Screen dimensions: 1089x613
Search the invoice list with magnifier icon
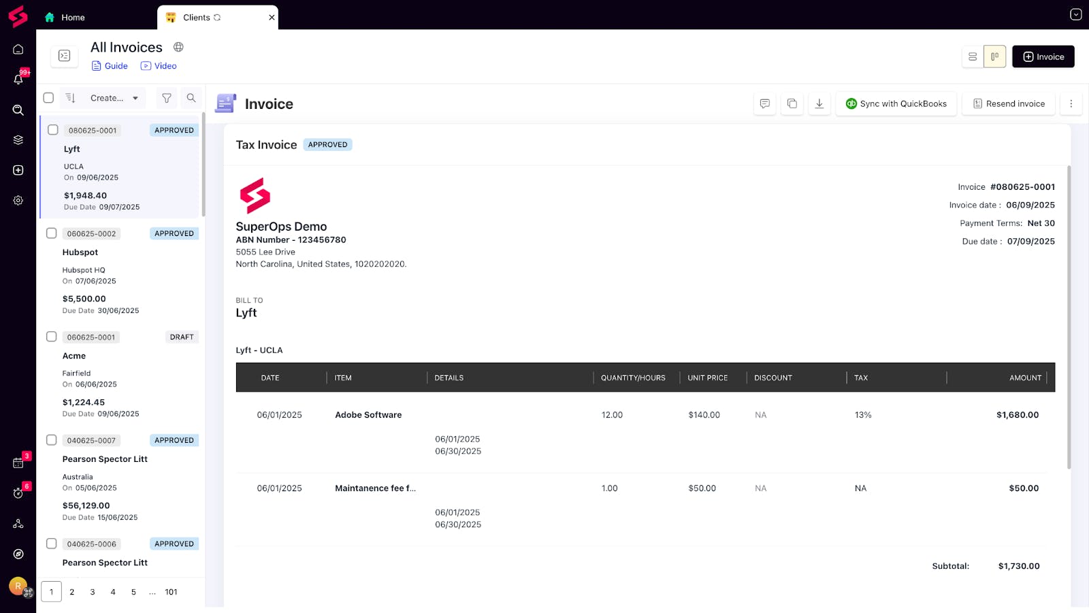[191, 98]
